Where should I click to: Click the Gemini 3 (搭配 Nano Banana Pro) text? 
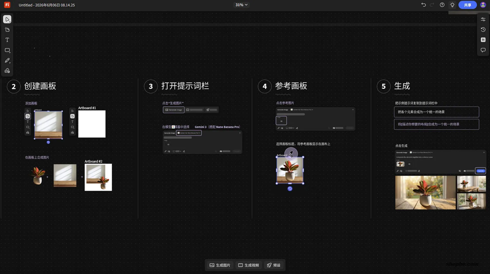217,127
